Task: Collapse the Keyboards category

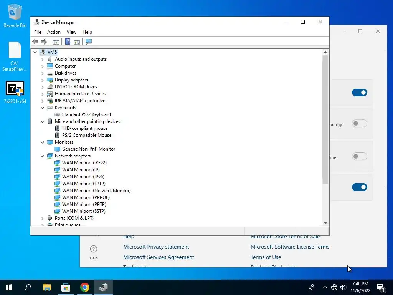Action: 42,108
